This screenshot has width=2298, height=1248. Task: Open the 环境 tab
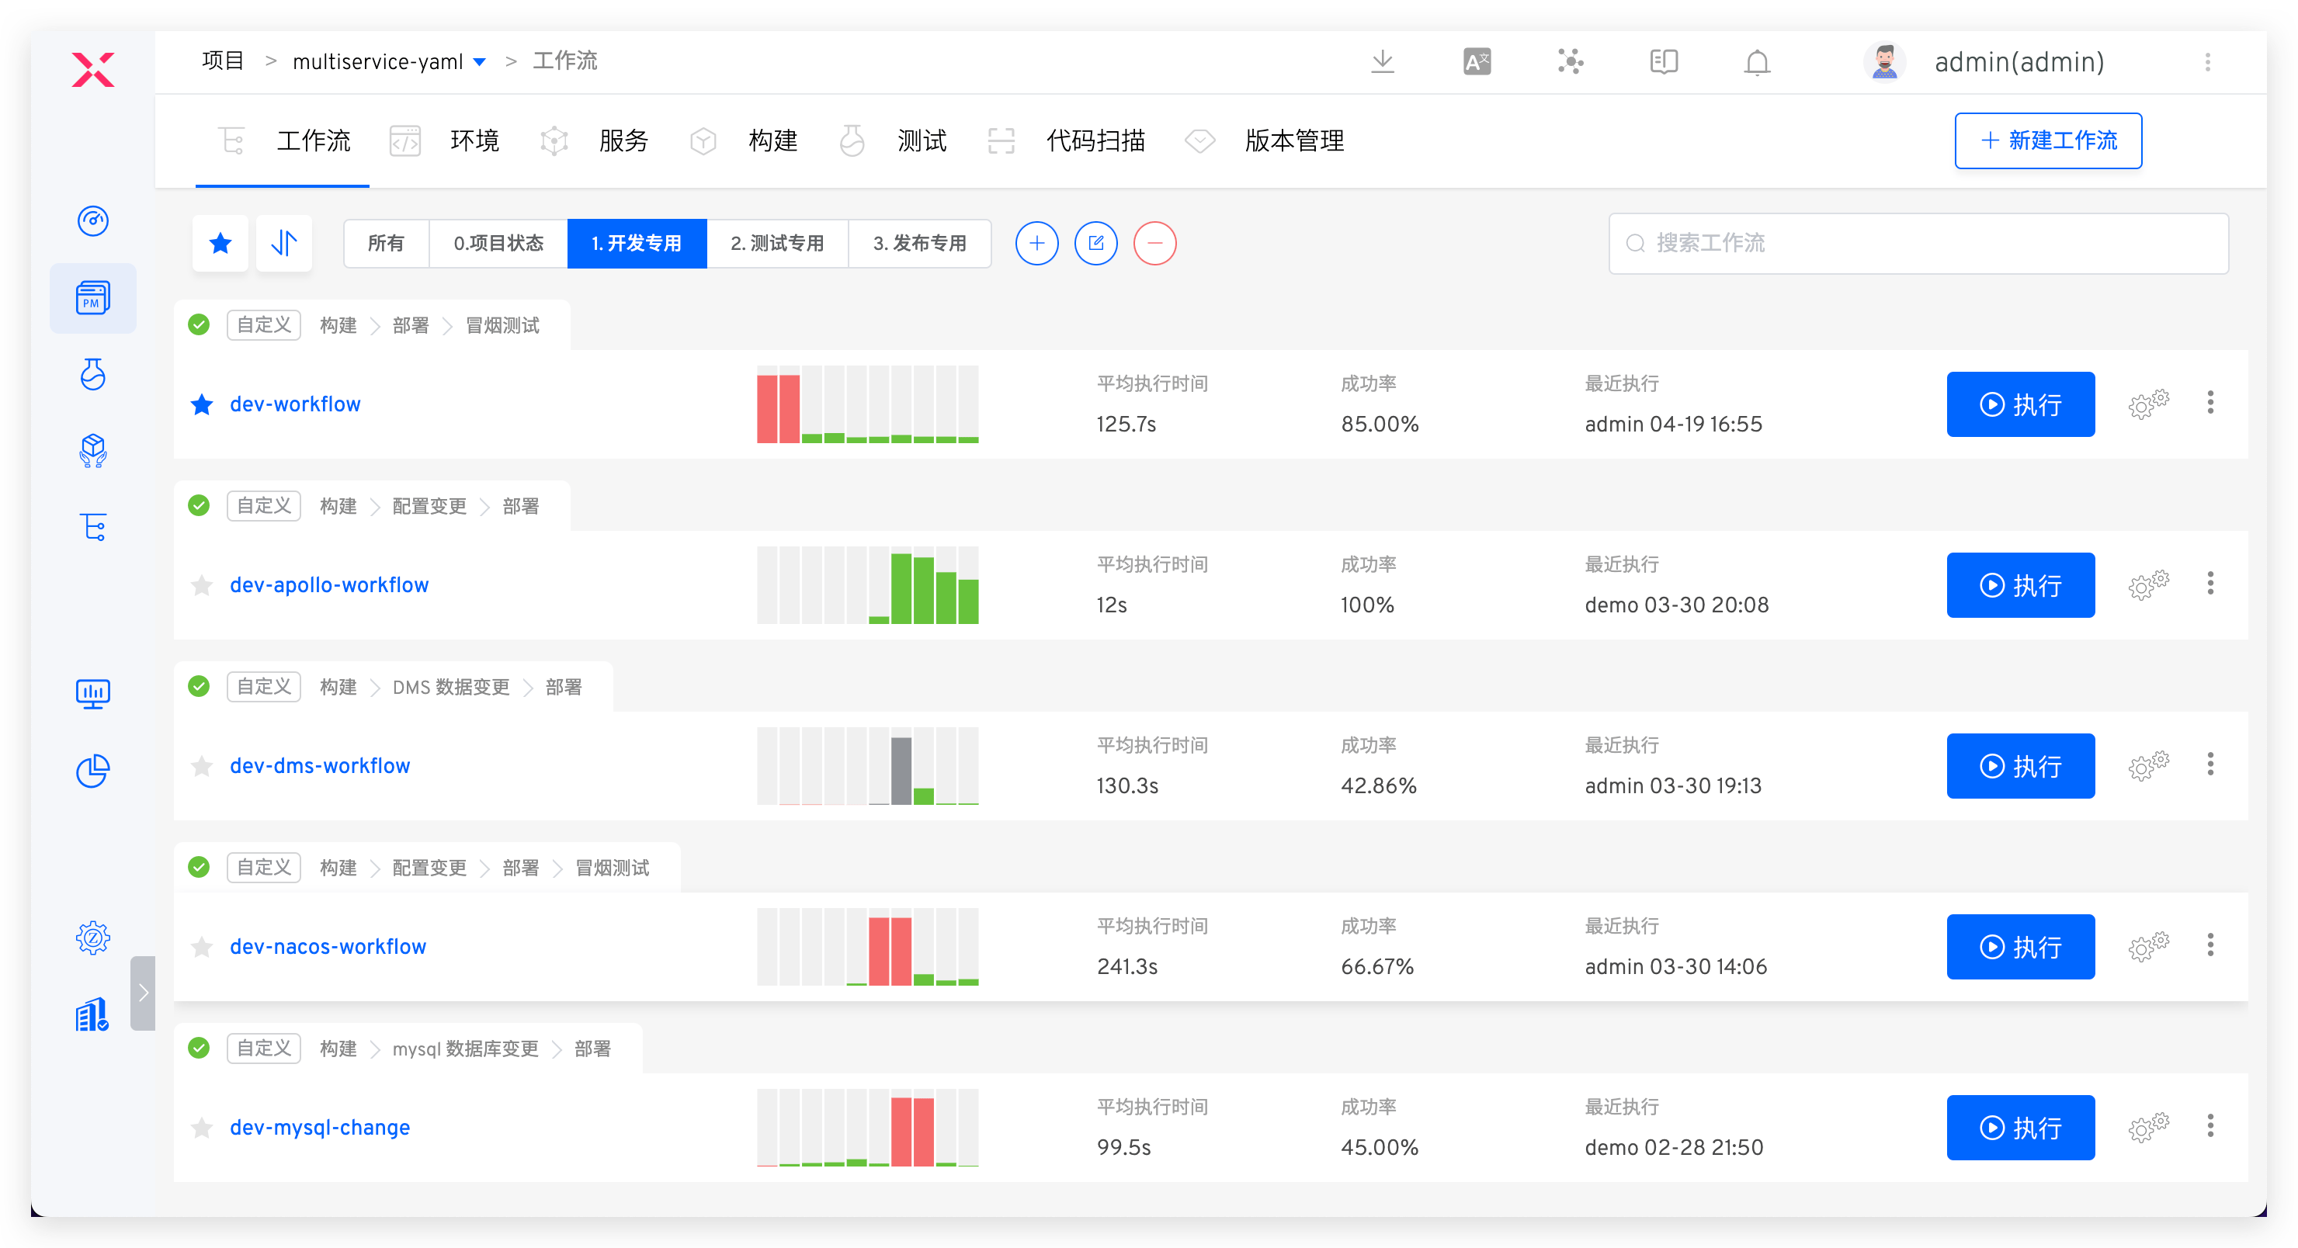tap(473, 141)
